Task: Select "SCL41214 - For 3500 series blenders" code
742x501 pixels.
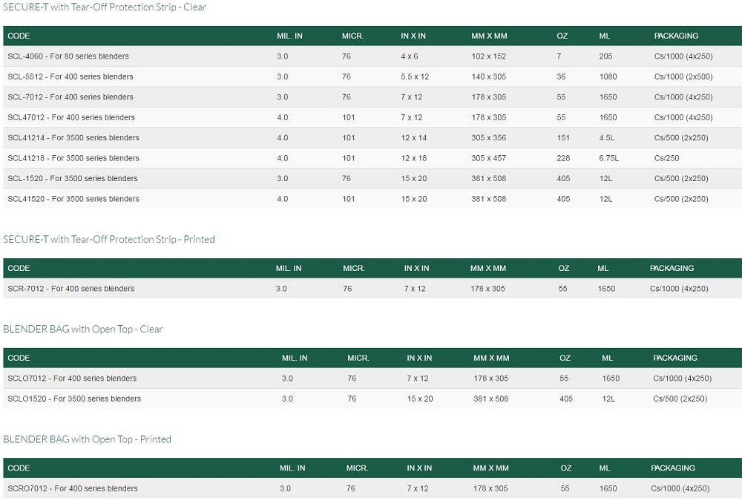Action: tap(73, 138)
